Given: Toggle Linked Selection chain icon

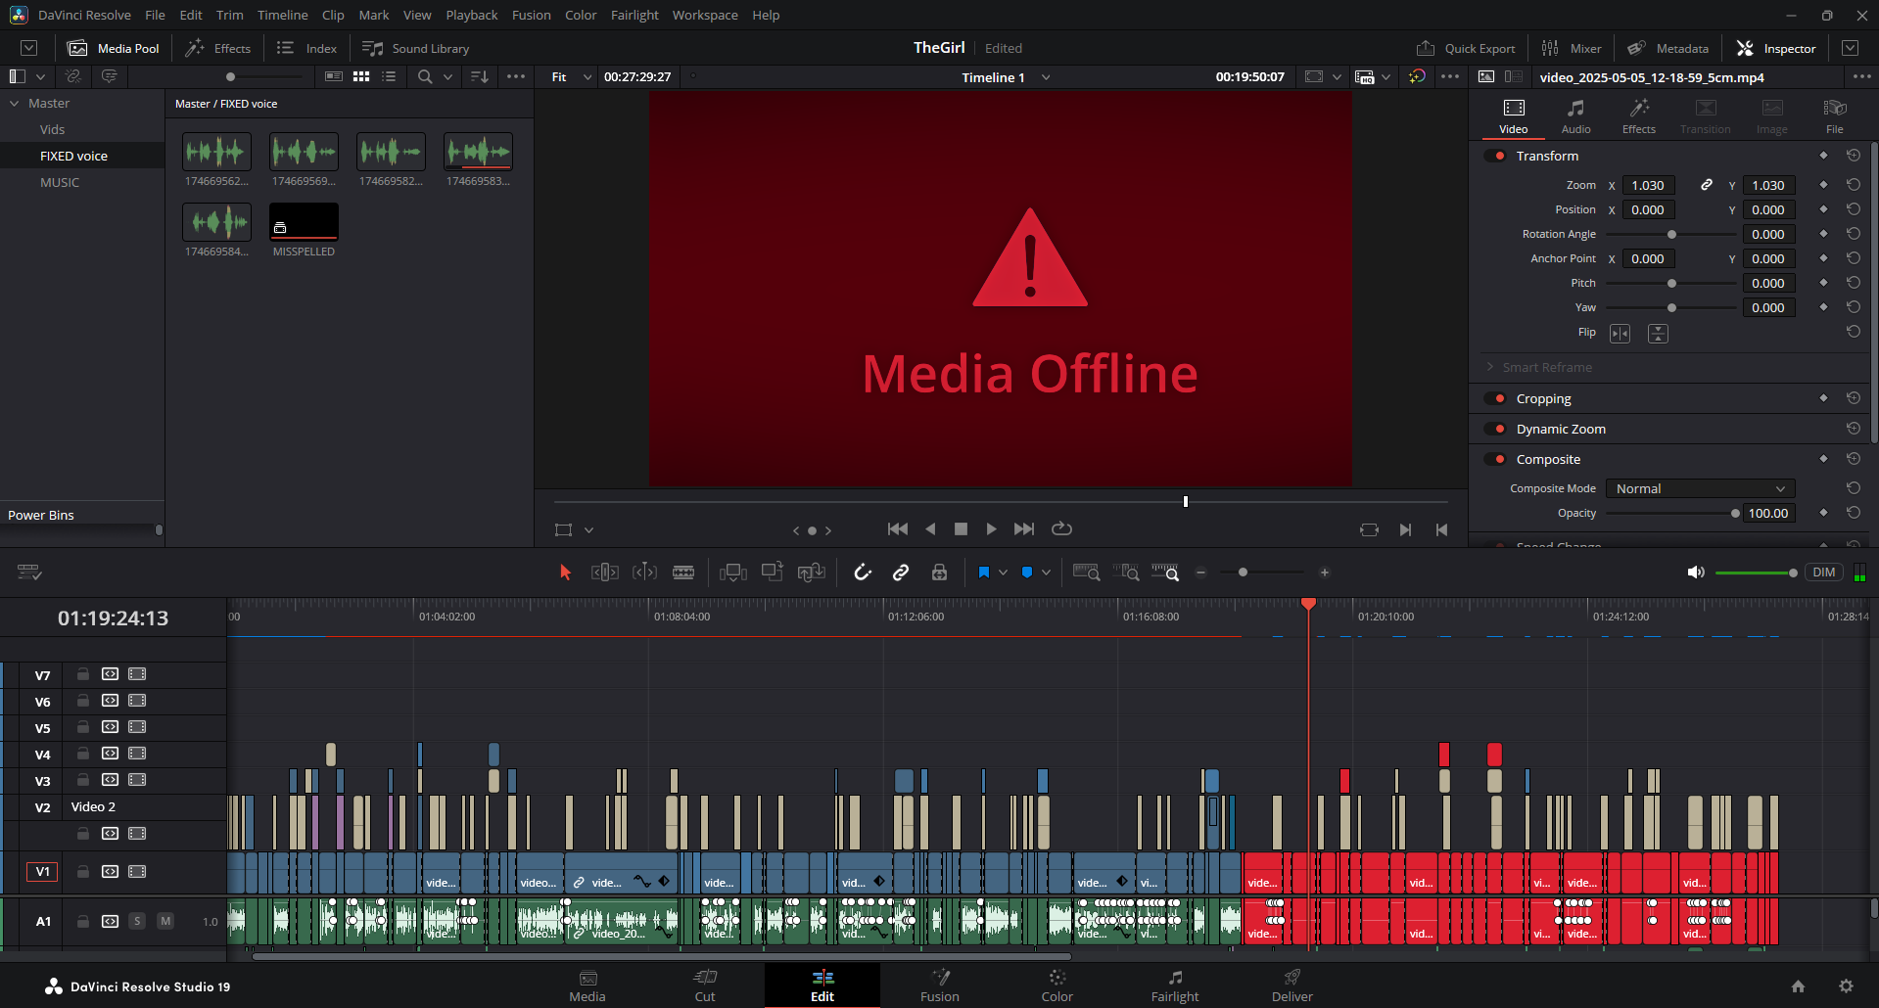Looking at the screenshot, I should point(901,573).
